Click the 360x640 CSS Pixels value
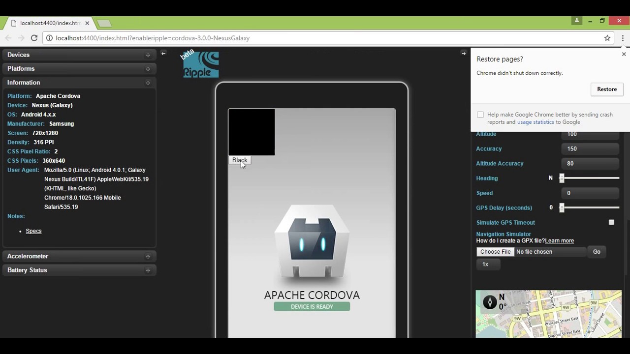630x354 pixels. (54, 161)
